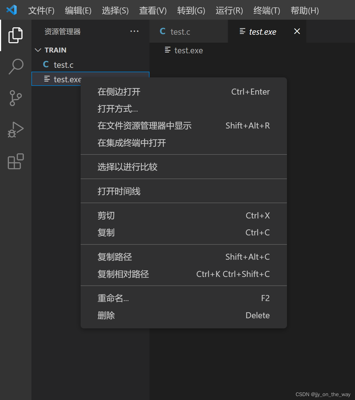
Task: Open the Extensions view
Action: coord(15,161)
